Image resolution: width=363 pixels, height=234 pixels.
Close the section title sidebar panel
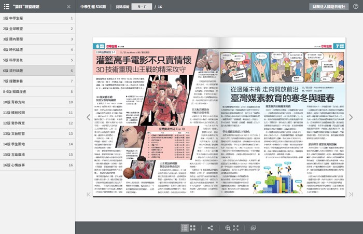click(69, 7)
